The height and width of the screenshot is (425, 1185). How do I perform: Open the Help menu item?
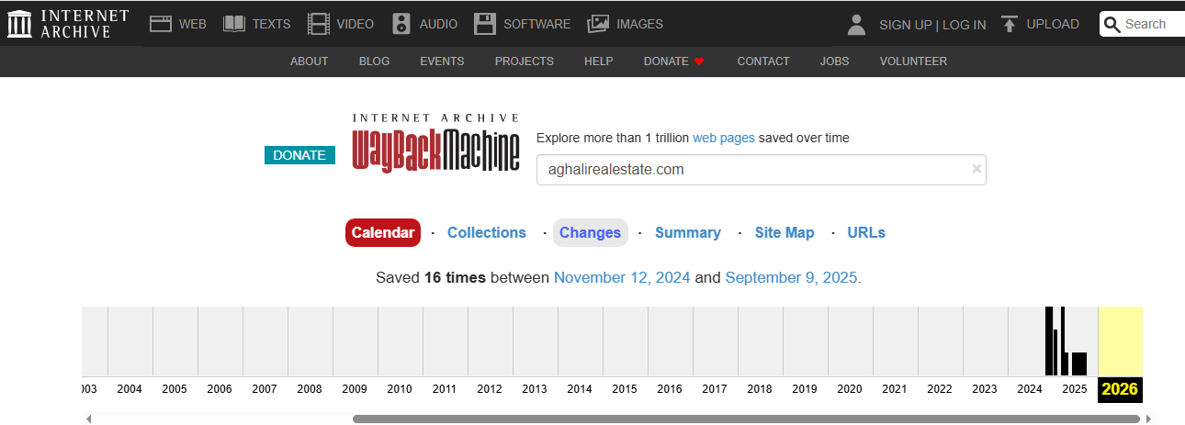tap(598, 62)
